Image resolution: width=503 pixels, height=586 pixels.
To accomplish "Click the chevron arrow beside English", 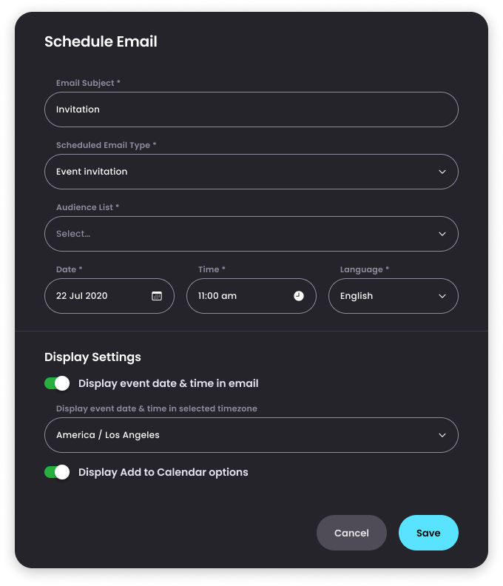I will [x=442, y=296].
